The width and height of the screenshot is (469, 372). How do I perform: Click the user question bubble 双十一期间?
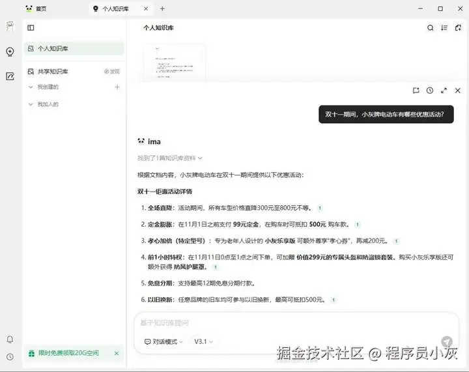tap(386, 114)
